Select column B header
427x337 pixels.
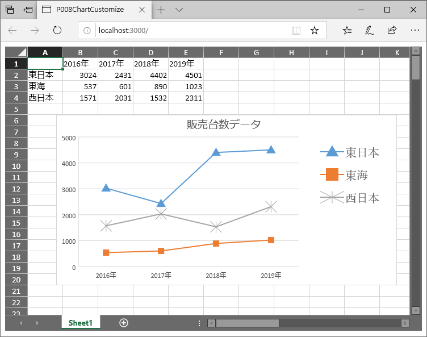tap(80, 52)
